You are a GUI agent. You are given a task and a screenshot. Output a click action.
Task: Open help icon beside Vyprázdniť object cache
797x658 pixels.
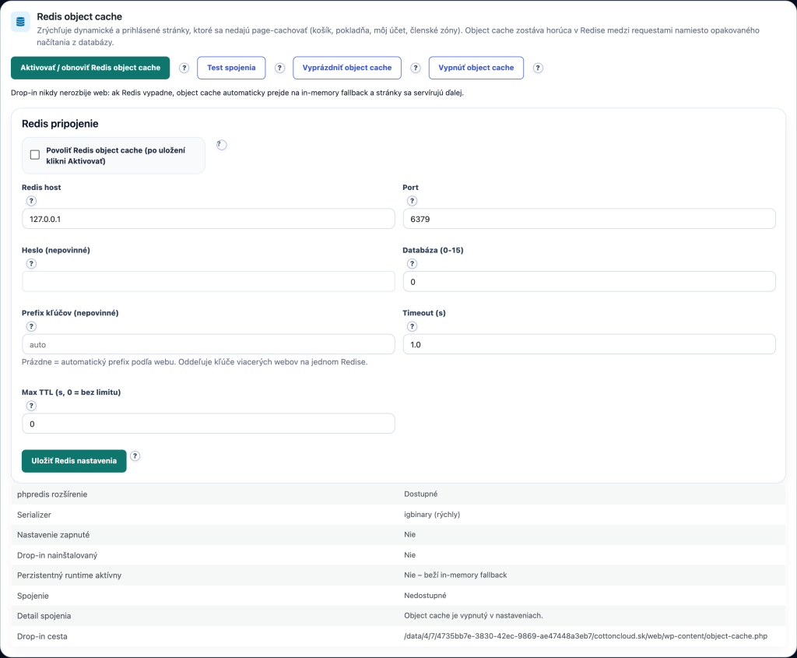tap(416, 69)
